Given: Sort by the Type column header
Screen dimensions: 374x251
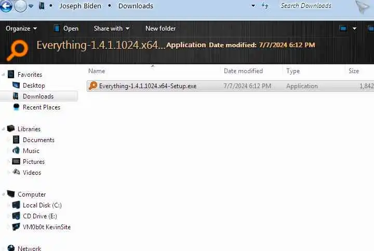Looking at the screenshot, I should [293, 71].
